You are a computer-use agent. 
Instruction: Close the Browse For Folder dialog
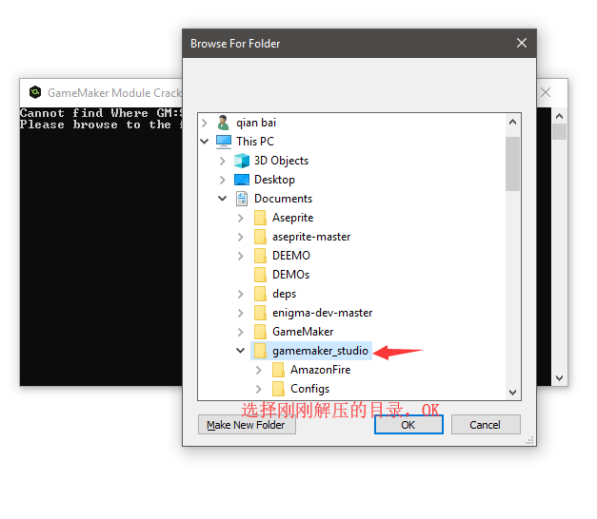click(522, 43)
